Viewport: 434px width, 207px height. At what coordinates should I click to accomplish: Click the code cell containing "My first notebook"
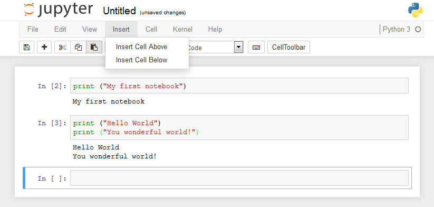[x=239, y=86]
